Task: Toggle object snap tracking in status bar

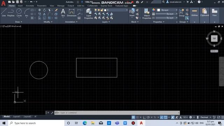Action: click(x=162, y=117)
